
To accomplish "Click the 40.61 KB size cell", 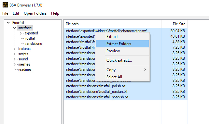I will point(177,36).
